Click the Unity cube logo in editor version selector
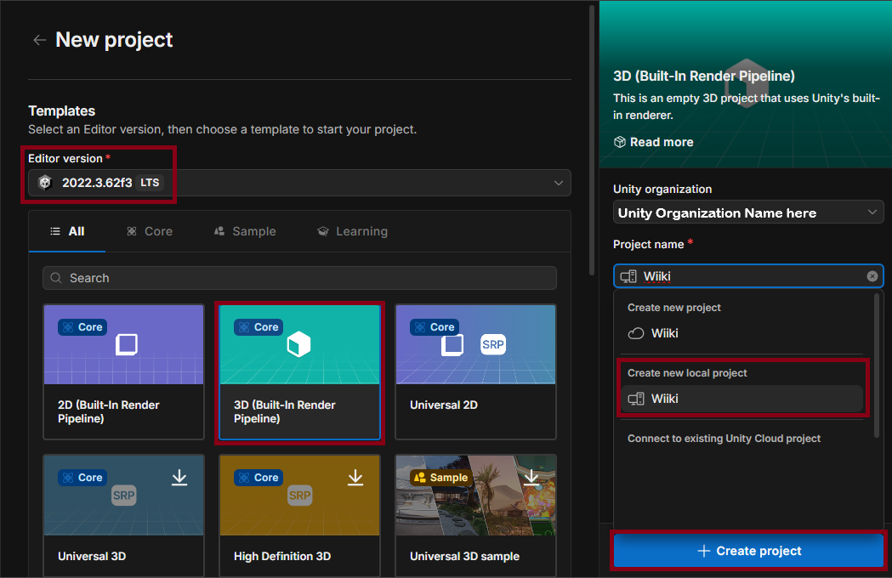The image size is (892, 578). (44, 182)
